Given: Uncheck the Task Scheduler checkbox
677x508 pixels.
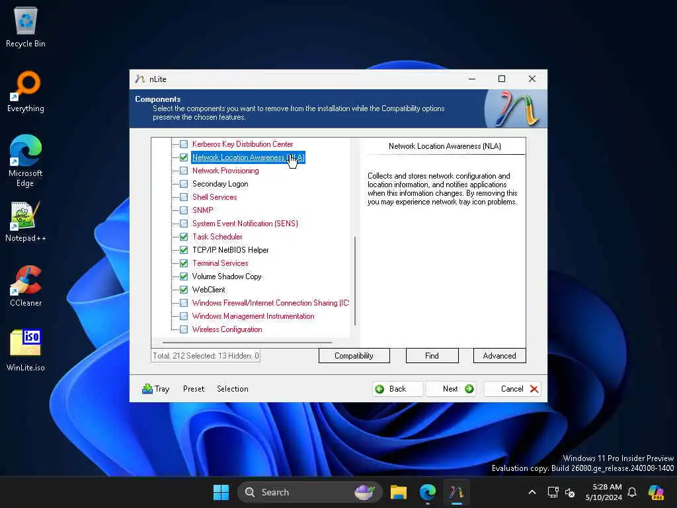Looking at the screenshot, I should [184, 237].
